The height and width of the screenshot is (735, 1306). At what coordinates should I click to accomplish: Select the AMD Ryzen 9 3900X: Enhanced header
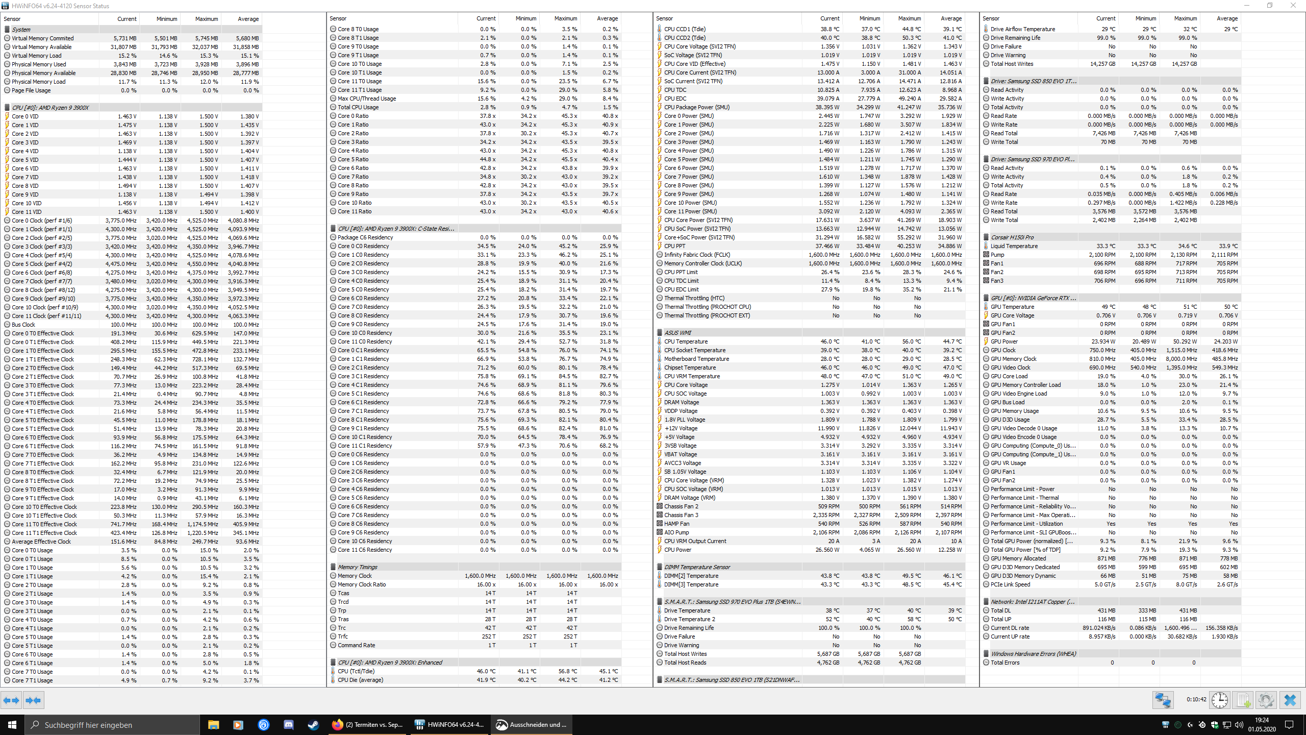click(x=474, y=663)
